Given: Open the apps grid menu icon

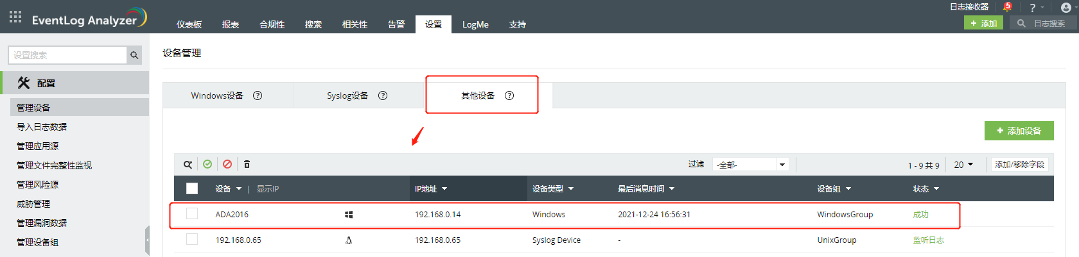Looking at the screenshot, I should [x=15, y=17].
